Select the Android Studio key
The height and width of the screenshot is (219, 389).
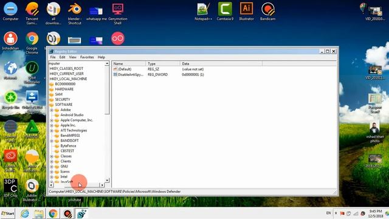[72, 115]
